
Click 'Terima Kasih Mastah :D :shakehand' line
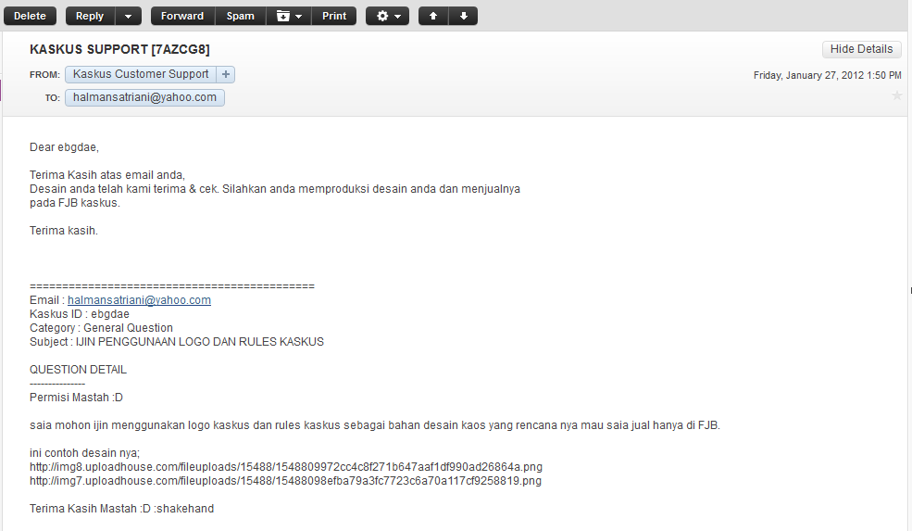click(x=121, y=509)
